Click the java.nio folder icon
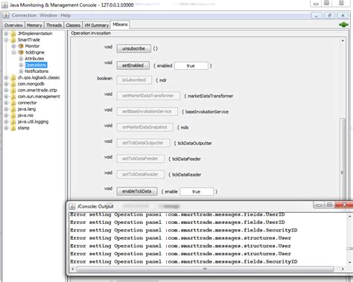This screenshot has height=282, width=353. tap(13, 115)
